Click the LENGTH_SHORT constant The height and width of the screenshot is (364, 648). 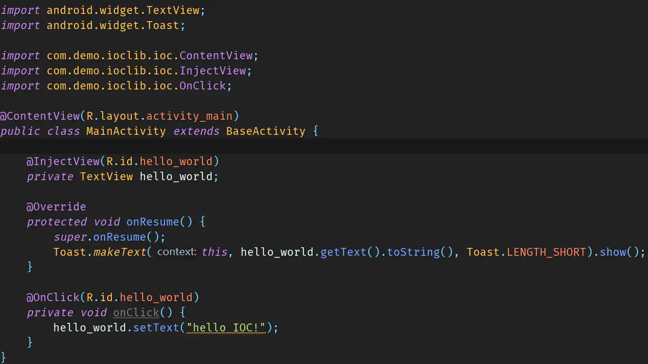click(x=546, y=252)
